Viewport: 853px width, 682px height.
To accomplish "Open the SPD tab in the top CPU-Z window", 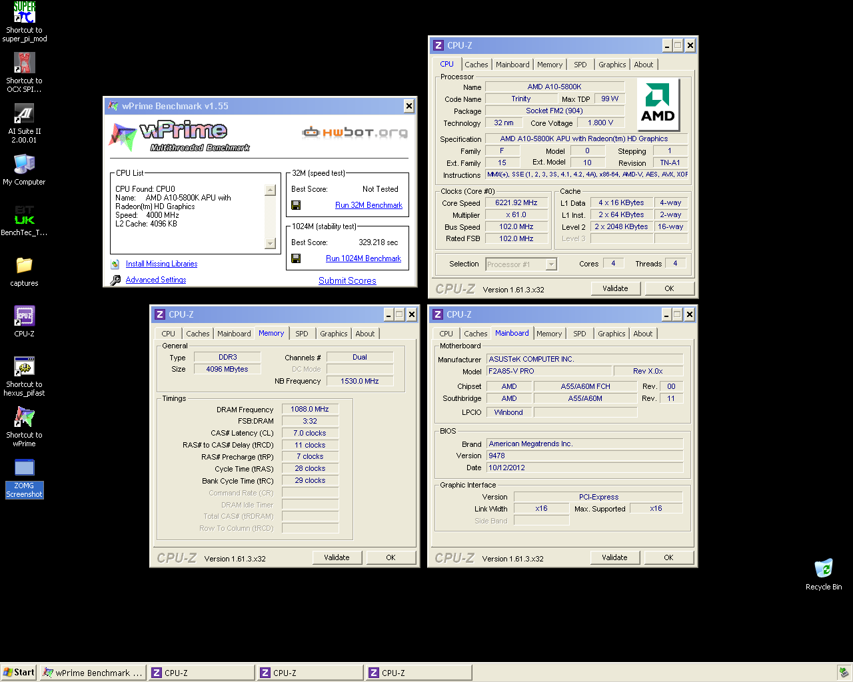I will point(580,65).
